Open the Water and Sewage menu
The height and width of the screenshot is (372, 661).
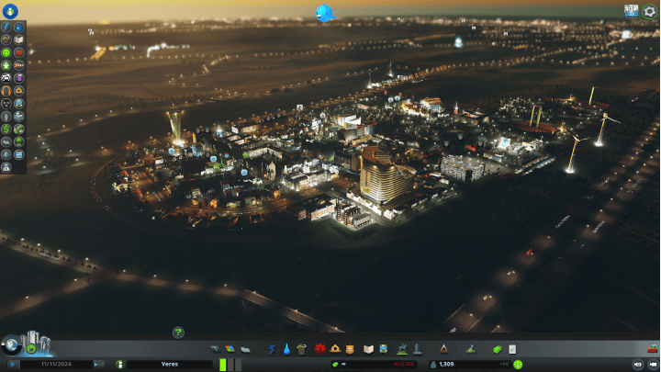click(x=286, y=349)
